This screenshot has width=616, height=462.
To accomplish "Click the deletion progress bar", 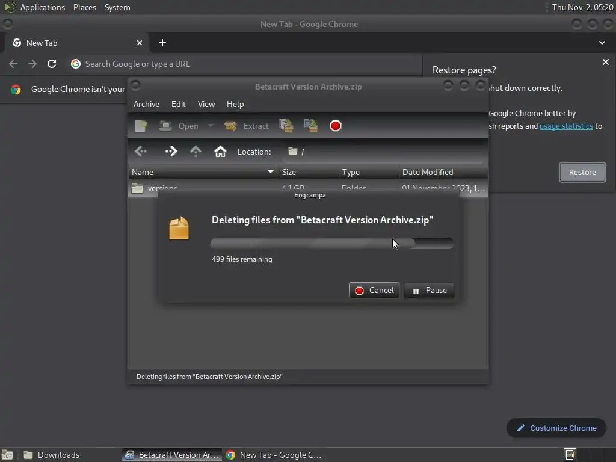I will pyautogui.click(x=332, y=243).
